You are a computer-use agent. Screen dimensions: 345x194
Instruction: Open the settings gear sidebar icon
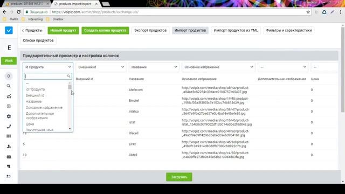pyautogui.click(x=9, y=116)
